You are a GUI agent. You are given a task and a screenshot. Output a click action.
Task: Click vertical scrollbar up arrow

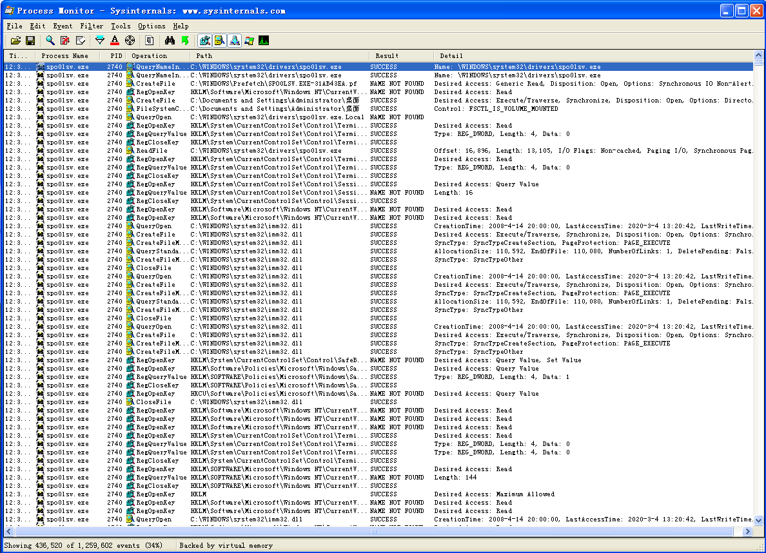pyautogui.click(x=758, y=55)
